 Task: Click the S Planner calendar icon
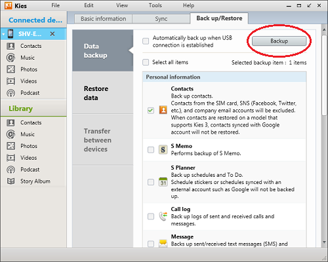pos(163,182)
